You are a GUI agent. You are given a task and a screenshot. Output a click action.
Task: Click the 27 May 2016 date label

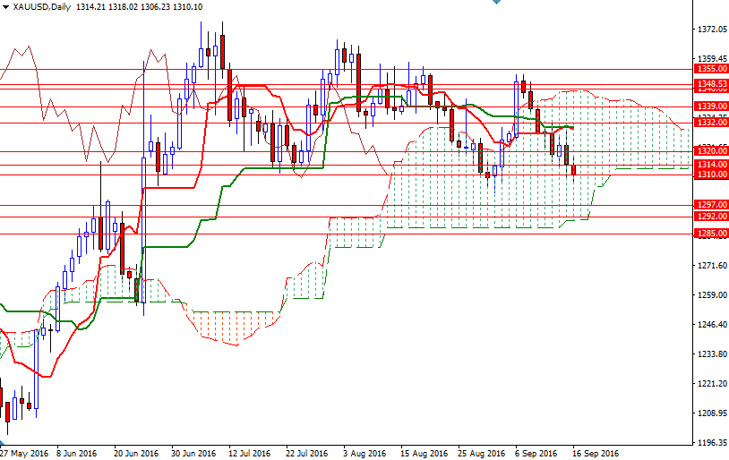(24, 453)
